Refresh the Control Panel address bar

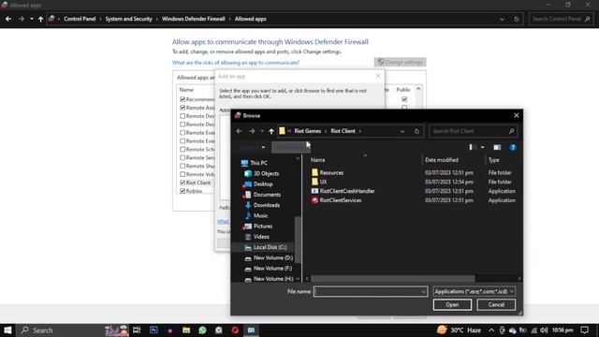516,19
